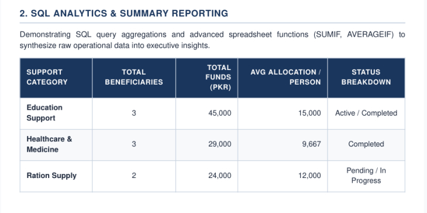Select the Pending / In Progress status cell

point(366,176)
